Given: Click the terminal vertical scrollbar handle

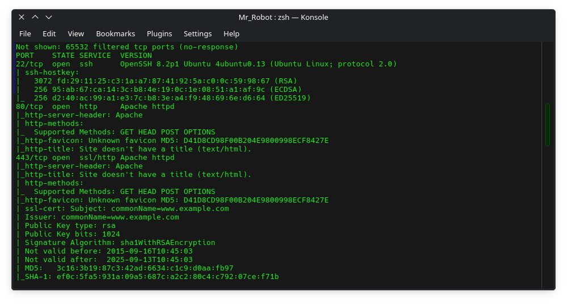Looking at the screenshot, I should tap(548, 125).
